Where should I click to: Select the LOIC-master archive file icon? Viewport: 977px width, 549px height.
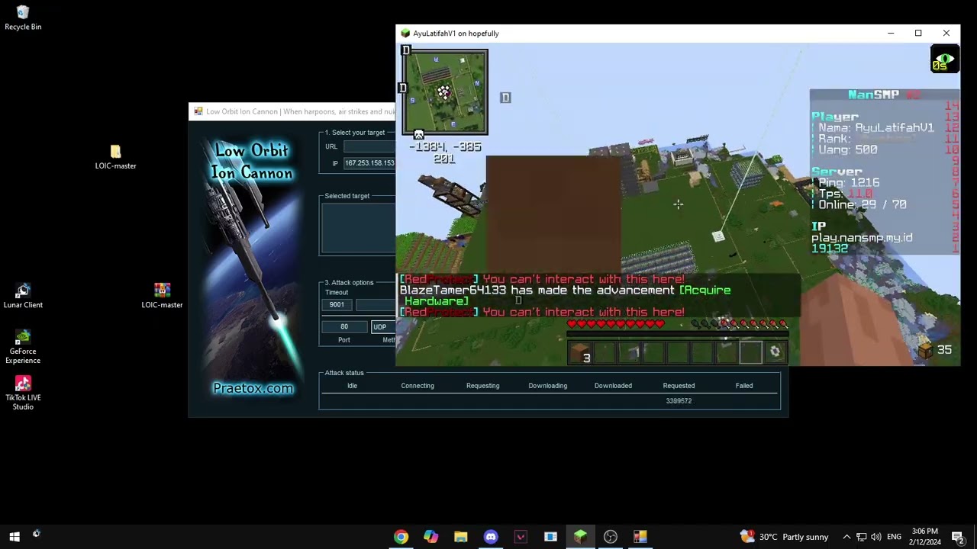pyautogui.click(x=162, y=296)
